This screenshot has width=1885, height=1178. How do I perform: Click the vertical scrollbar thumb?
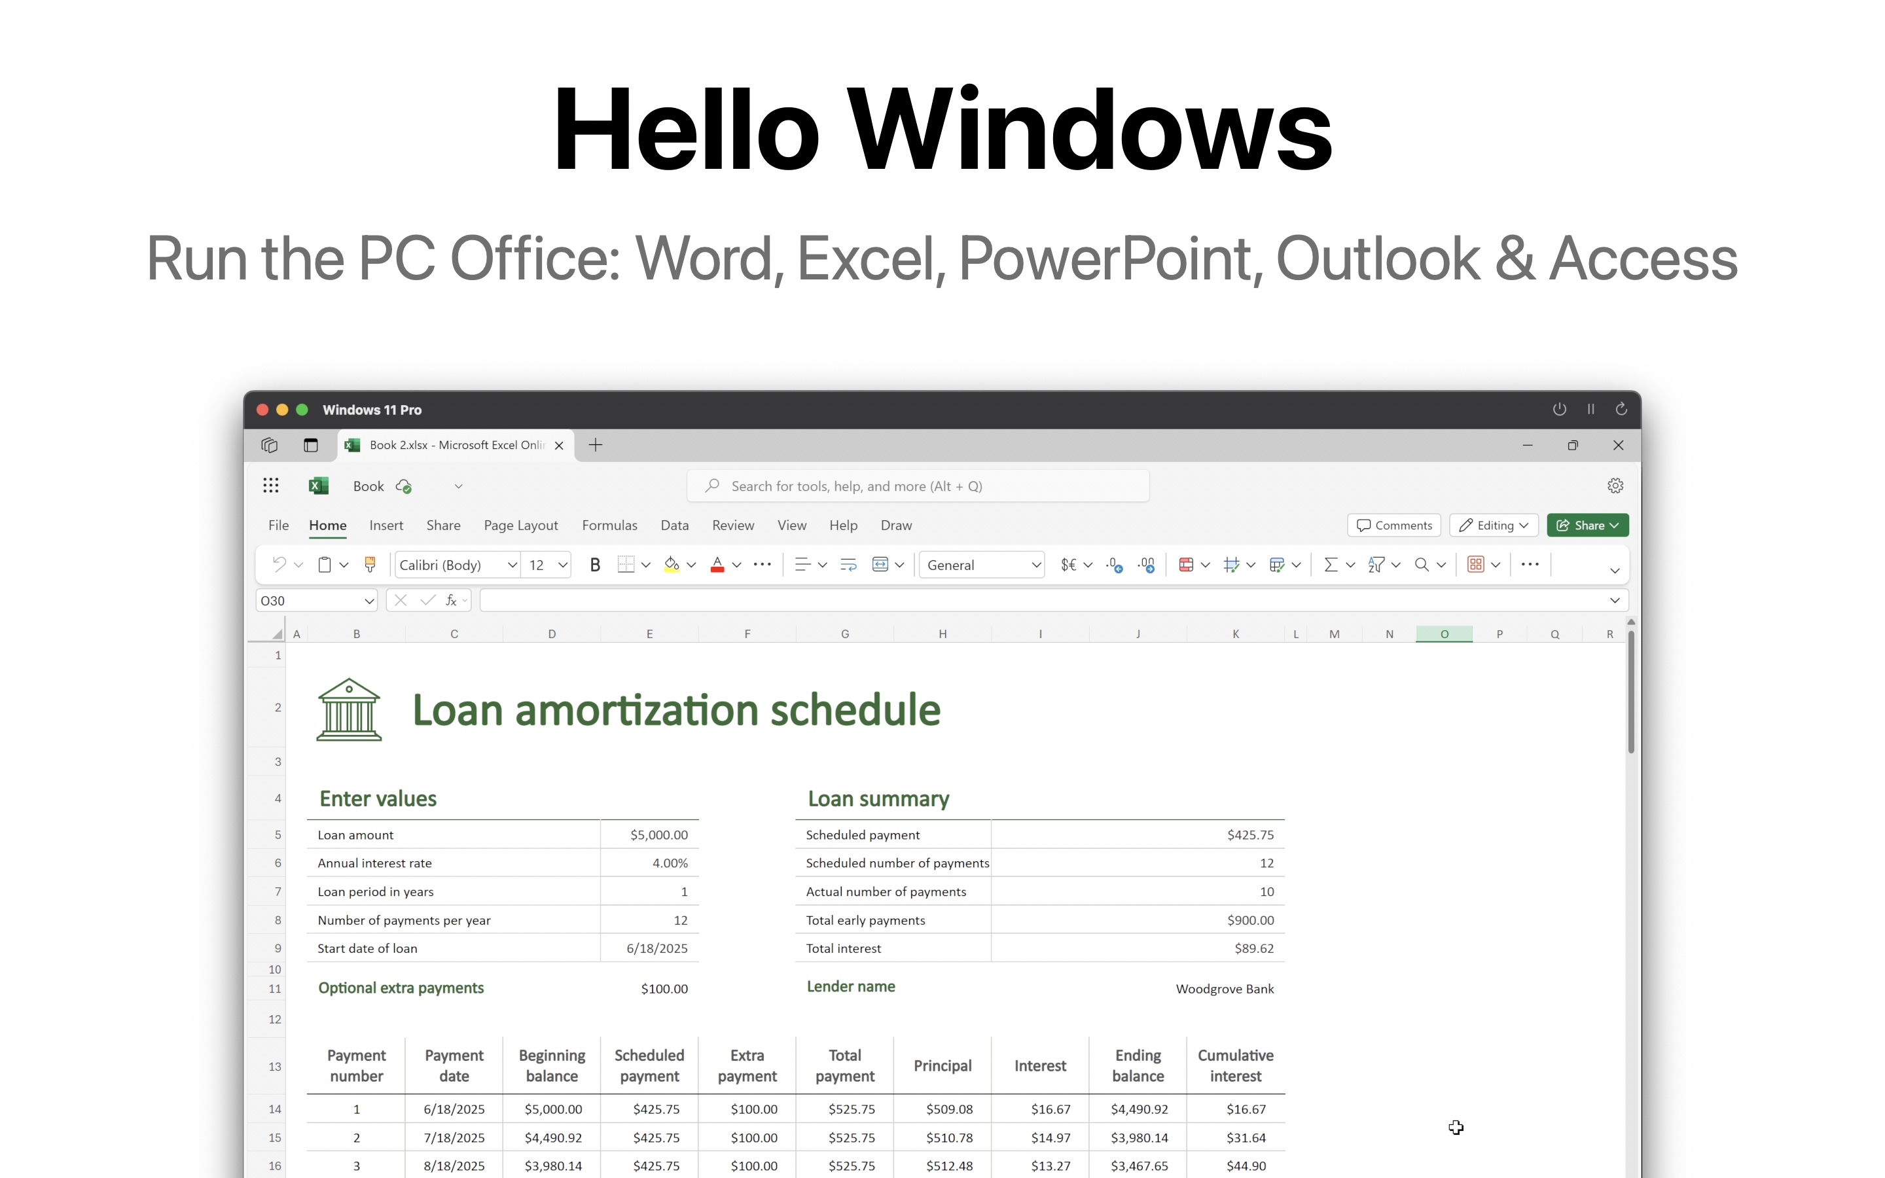pos(1630,692)
